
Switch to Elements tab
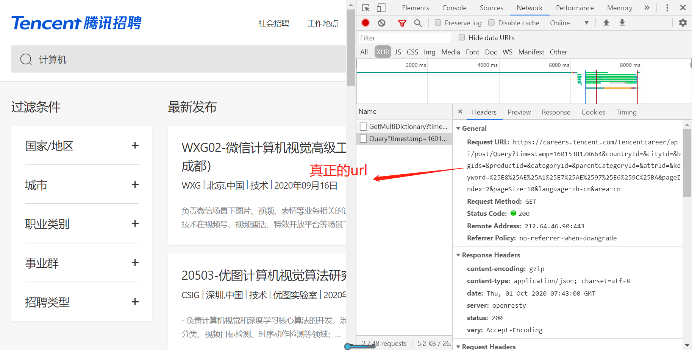[x=416, y=8]
